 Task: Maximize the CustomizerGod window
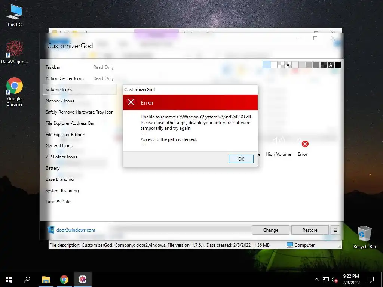[x=315, y=38]
